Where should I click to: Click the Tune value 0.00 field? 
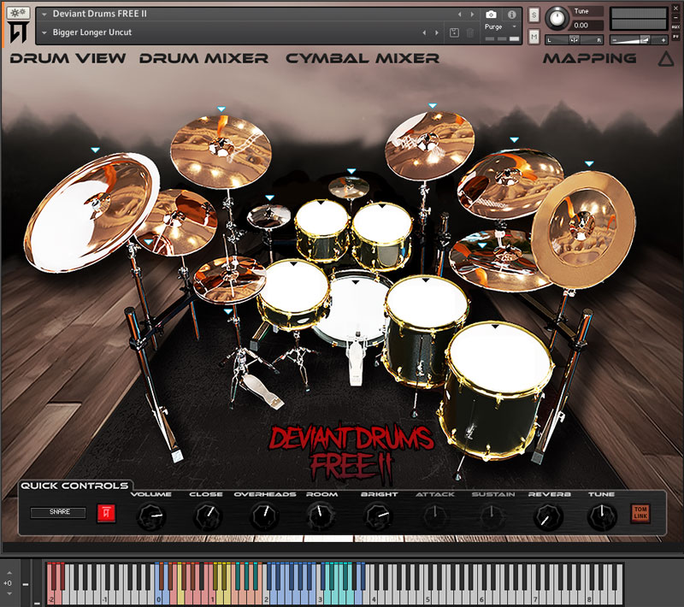587,26
